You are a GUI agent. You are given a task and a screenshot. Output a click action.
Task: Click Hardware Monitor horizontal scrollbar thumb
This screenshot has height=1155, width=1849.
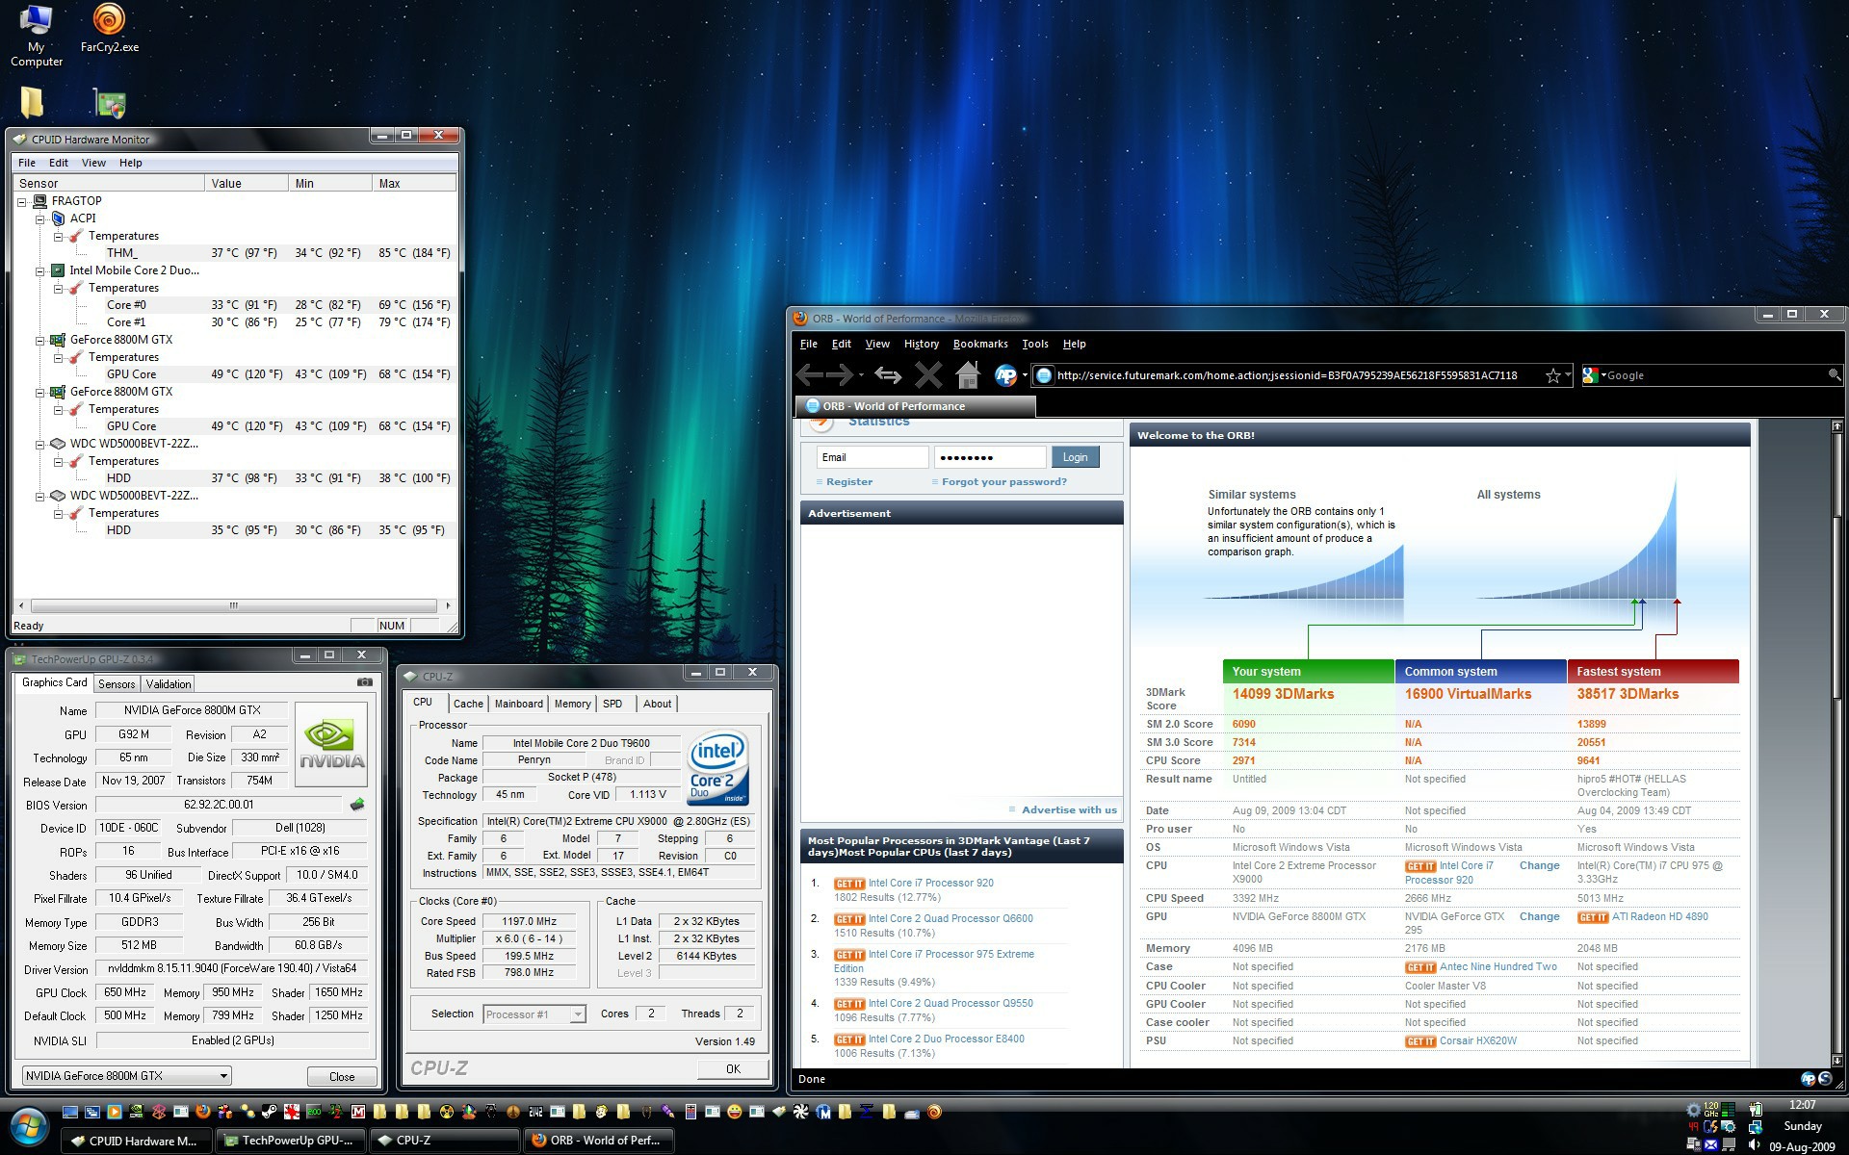coord(232,605)
